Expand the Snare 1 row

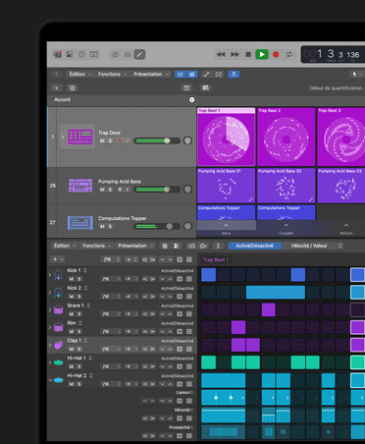point(50,309)
